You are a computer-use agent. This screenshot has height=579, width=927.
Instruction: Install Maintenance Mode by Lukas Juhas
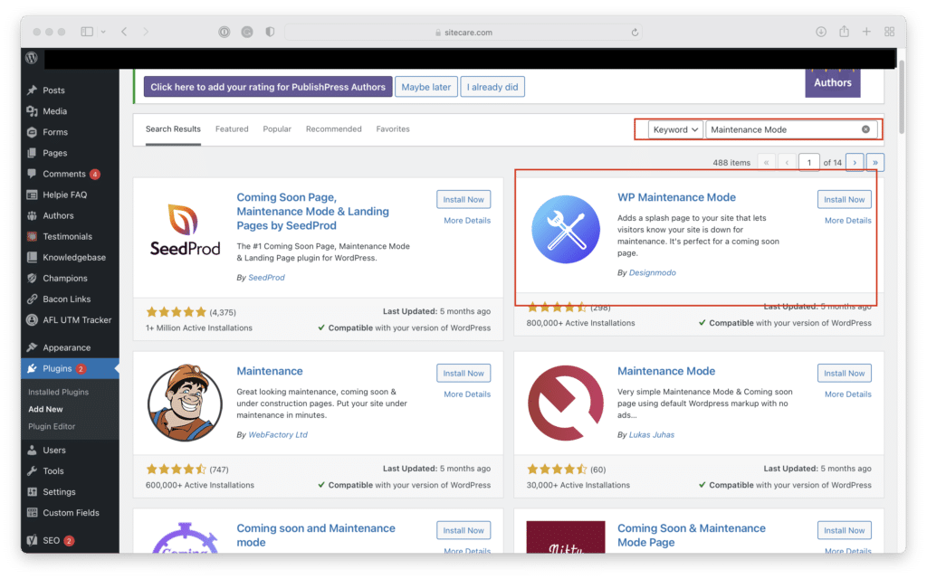tap(845, 374)
